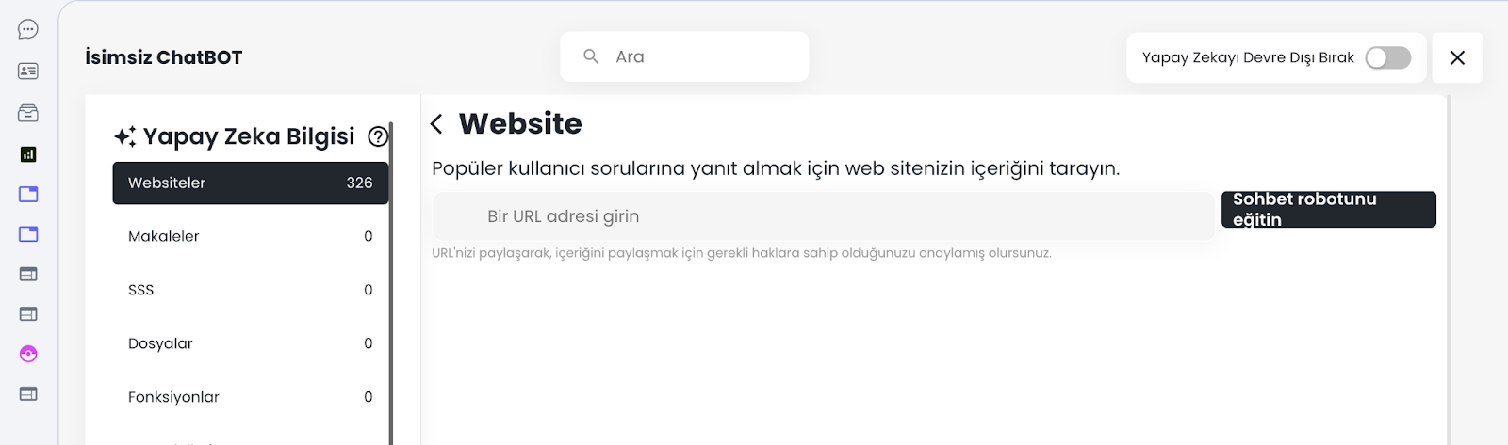Switch to the Makaleler section
This screenshot has width=1508, height=445.
pos(250,236)
